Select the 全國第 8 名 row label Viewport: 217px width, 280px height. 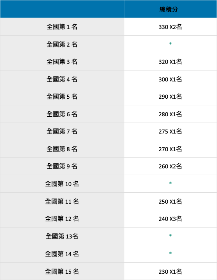click(x=62, y=149)
